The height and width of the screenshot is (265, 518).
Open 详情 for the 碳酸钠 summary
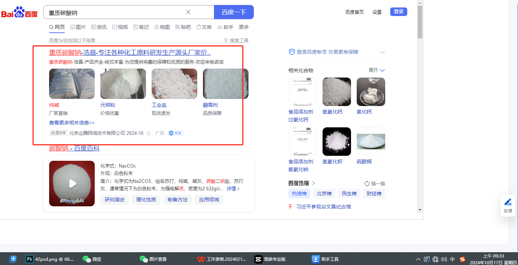[233, 189]
